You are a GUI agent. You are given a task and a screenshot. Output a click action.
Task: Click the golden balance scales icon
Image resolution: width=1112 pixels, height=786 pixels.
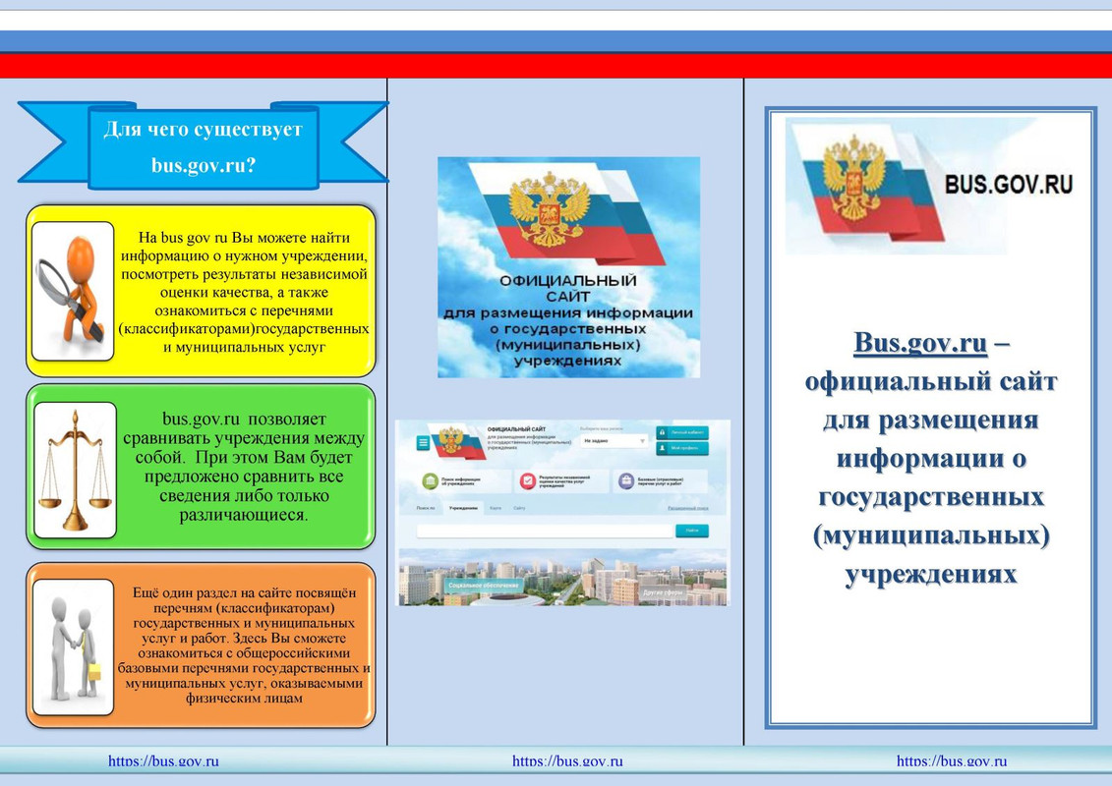pos(75,471)
